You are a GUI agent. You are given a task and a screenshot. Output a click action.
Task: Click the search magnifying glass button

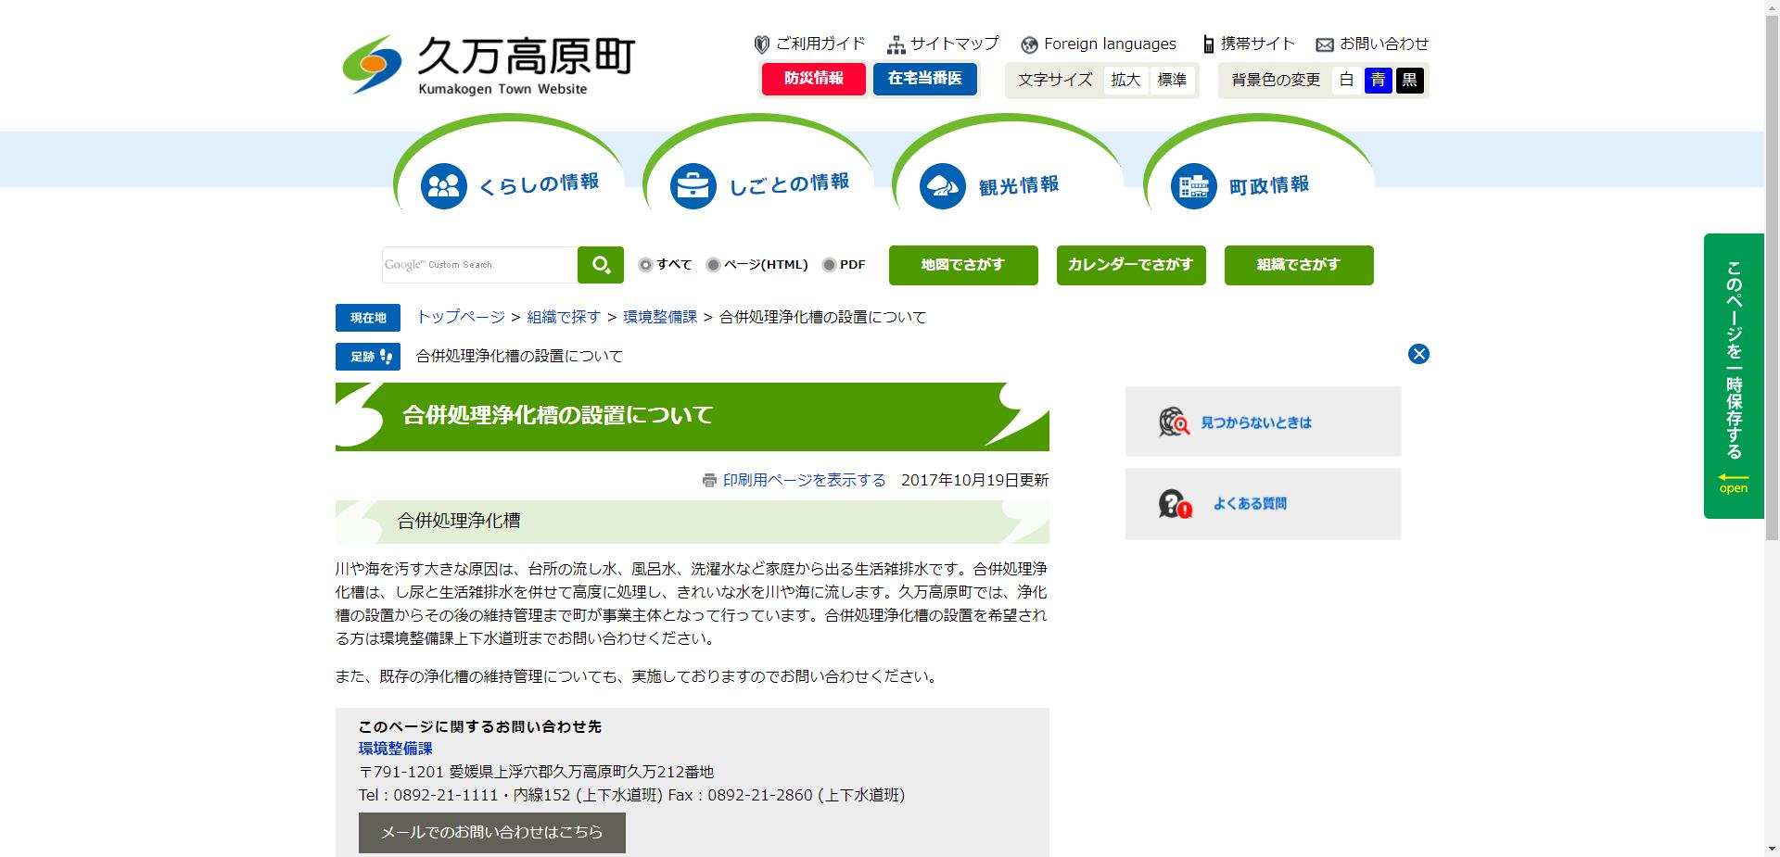600,265
